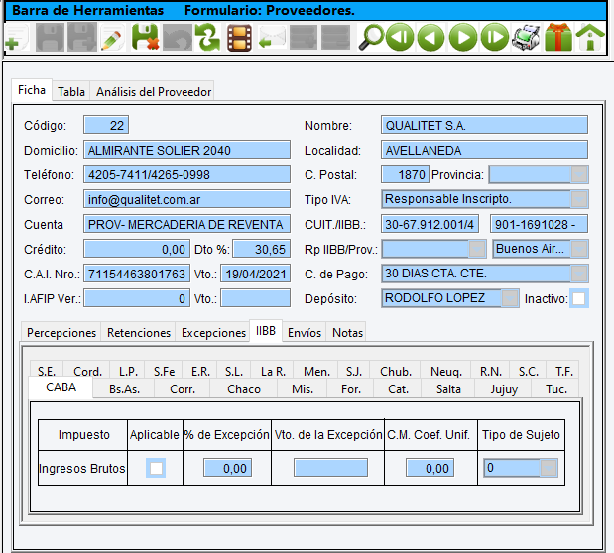Click the Vto. de la Excepción field
Viewport: 614px width, 553px height.
point(331,468)
